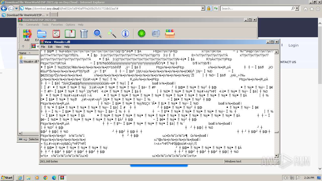The height and width of the screenshot is (181, 322).
Task: Launch Google Chrome from taskbar
Action: pyautogui.click(x=45, y=178)
